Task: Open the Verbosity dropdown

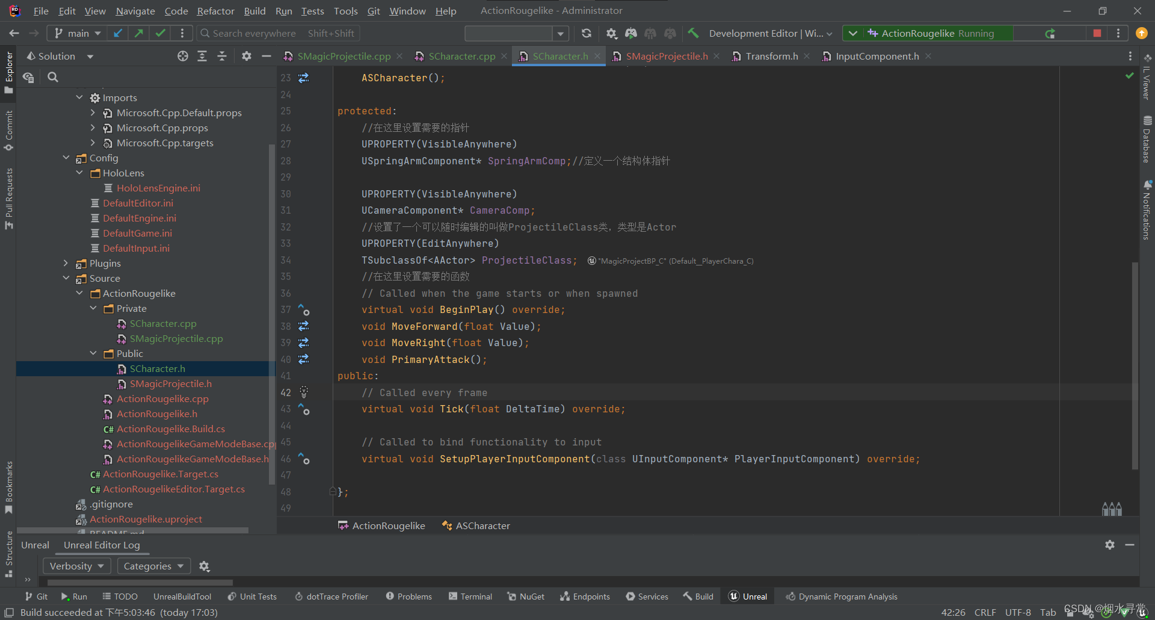Action: [76, 566]
